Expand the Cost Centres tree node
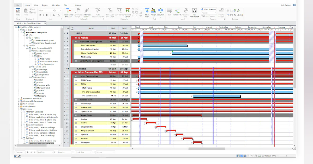 19,104
